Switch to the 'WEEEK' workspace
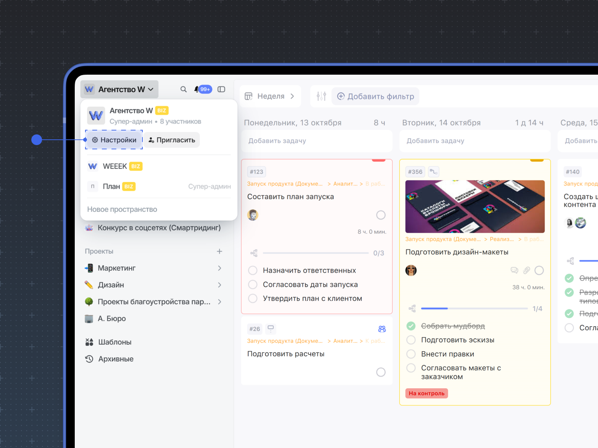This screenshot has height=448, width=598. [115, 166]
